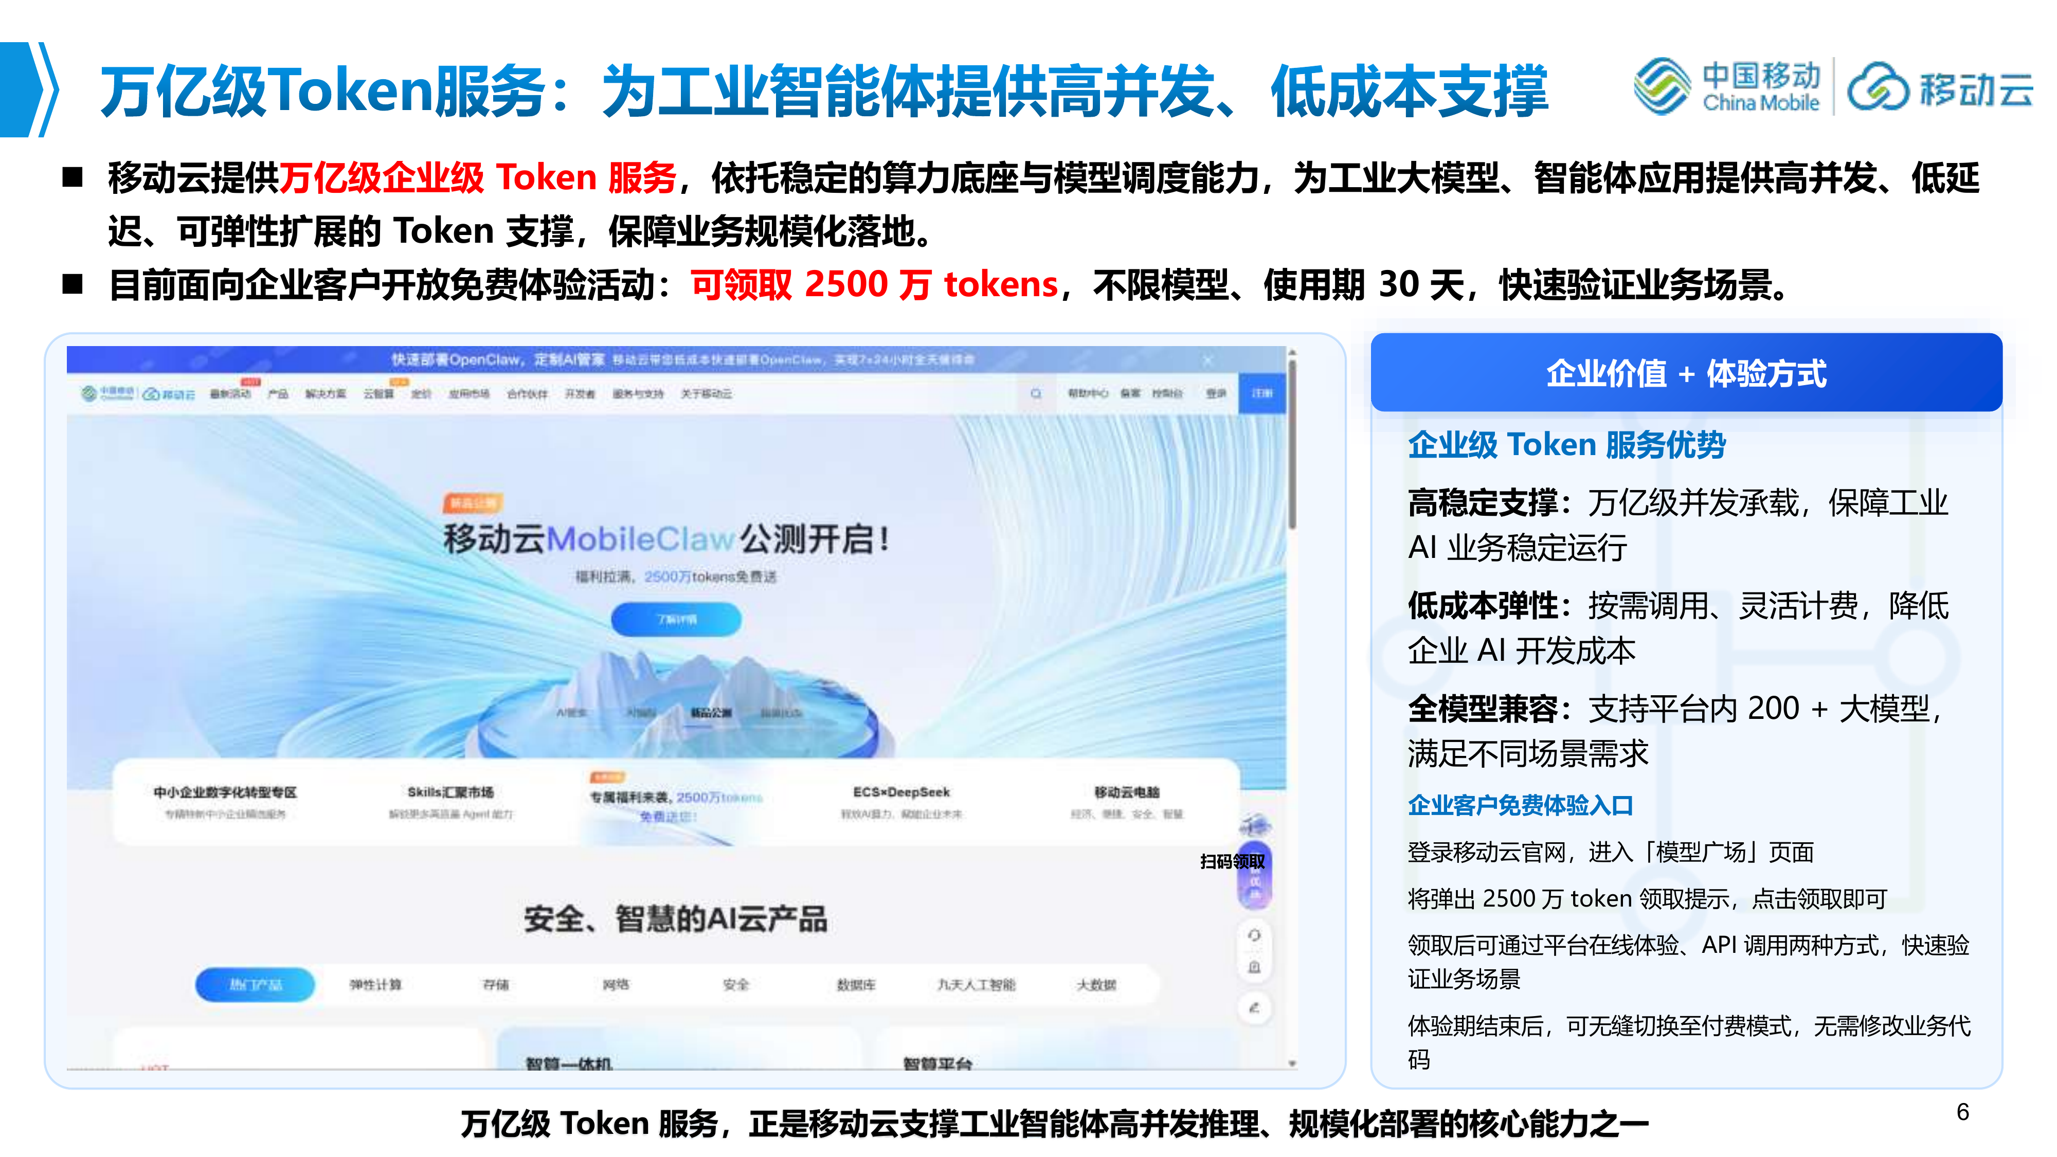Screen dimensions: 2057x1157
Task: Select 数据库 category tab
Action: tap(856, 985)
